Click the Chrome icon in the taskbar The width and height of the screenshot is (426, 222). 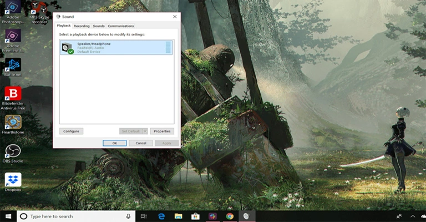click(x=230, y=216)
